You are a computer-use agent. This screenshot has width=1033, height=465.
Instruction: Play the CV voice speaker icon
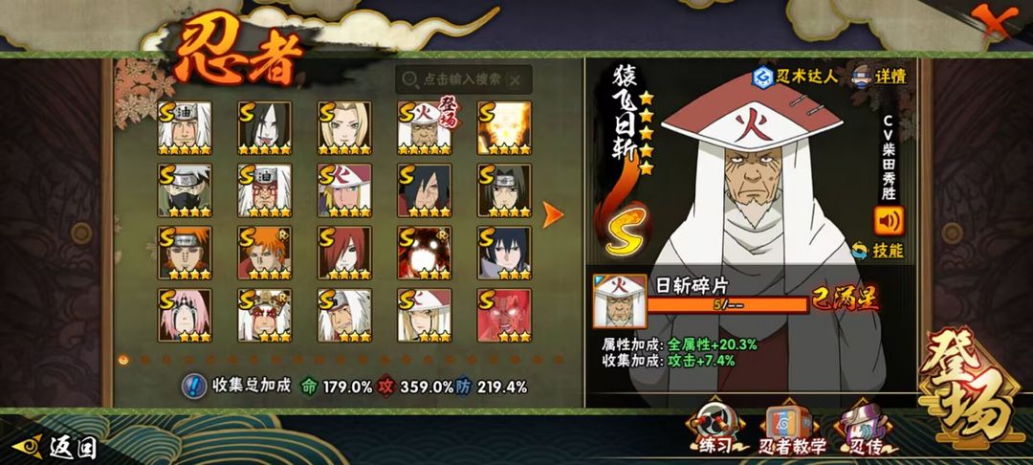coord(889,221)
